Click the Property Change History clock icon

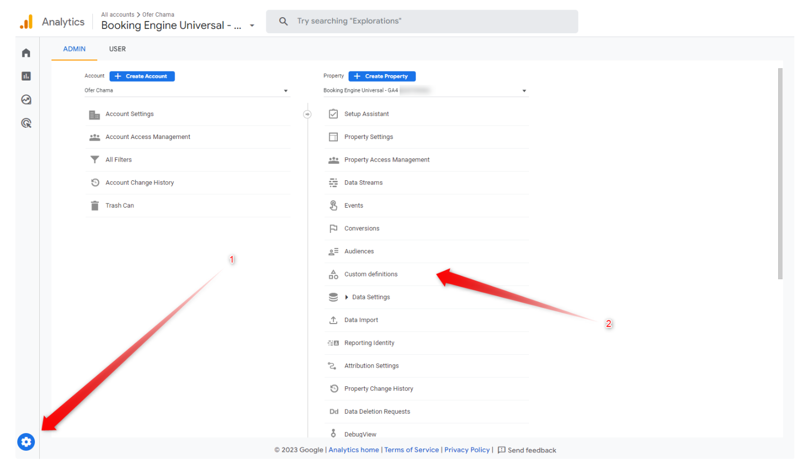(334, 389)
